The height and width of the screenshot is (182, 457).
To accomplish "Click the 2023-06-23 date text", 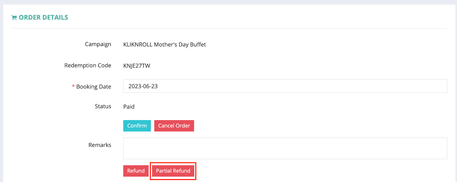I will [x=143, y=86].
